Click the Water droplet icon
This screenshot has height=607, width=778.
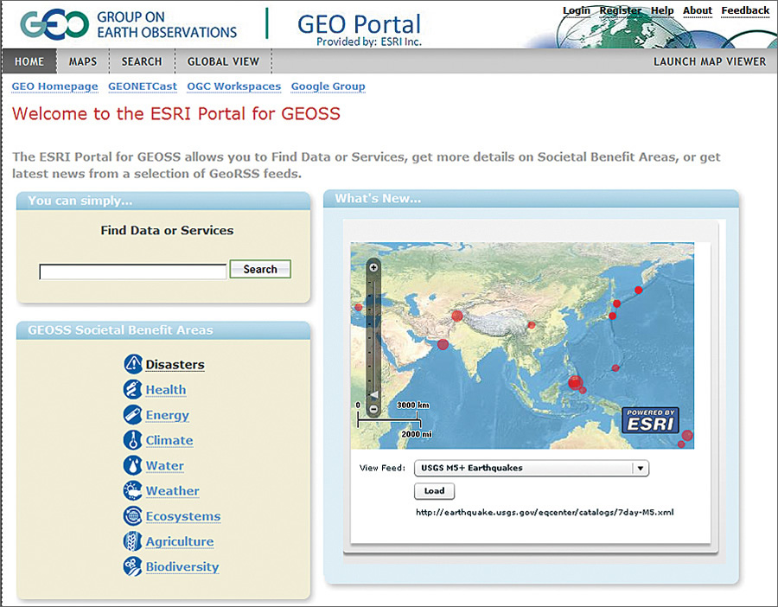(132, 465)
